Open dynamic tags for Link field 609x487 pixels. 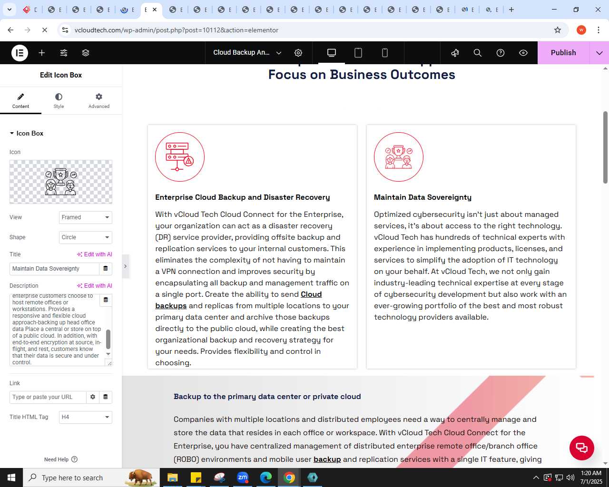[106, 397]
